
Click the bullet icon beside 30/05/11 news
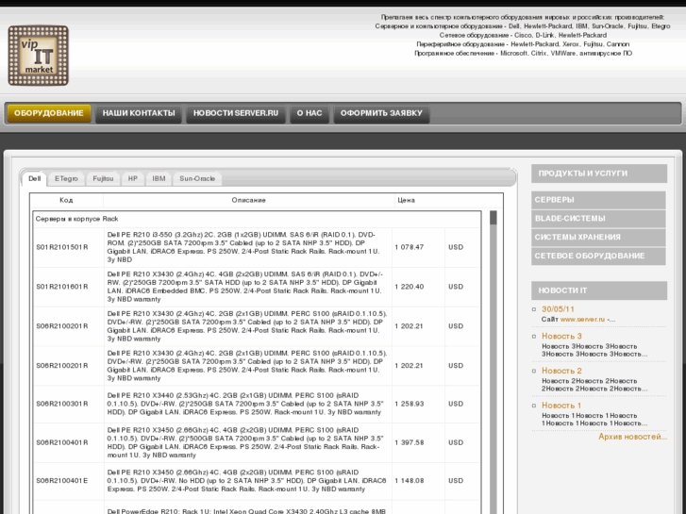[535, 309]
